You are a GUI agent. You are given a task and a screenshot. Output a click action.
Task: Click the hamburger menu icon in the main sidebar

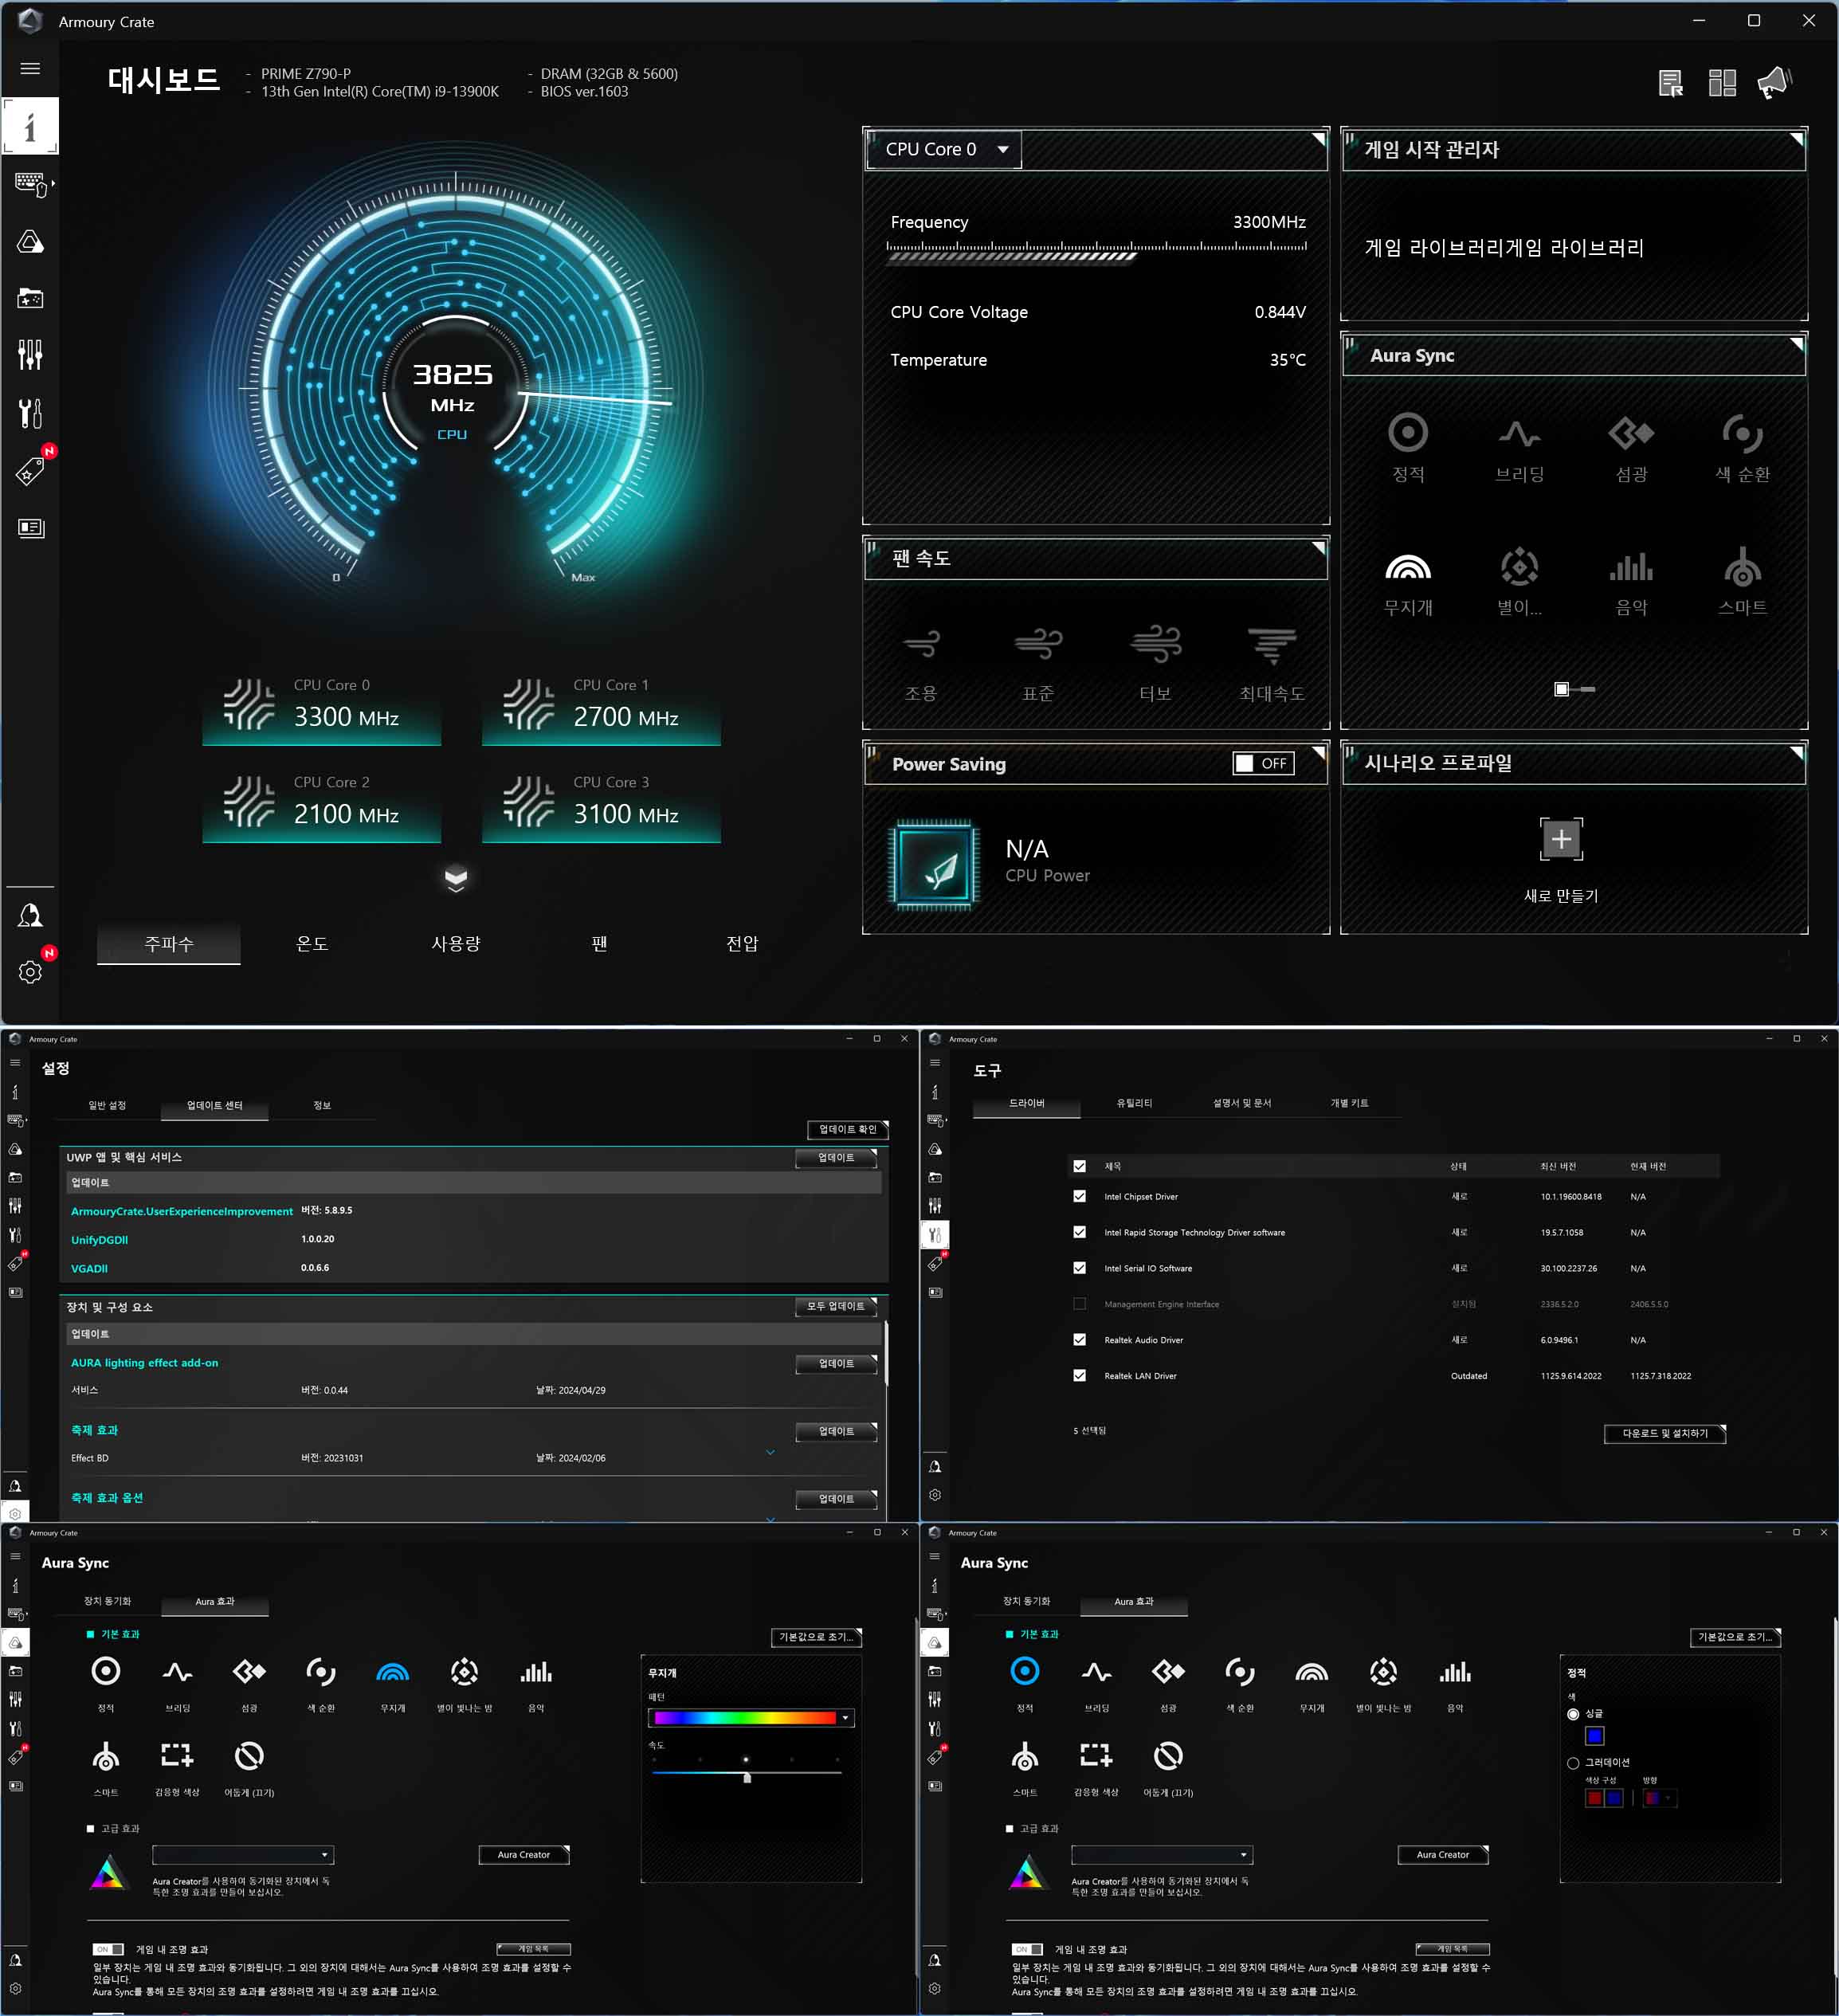click(x=30, y=69)
